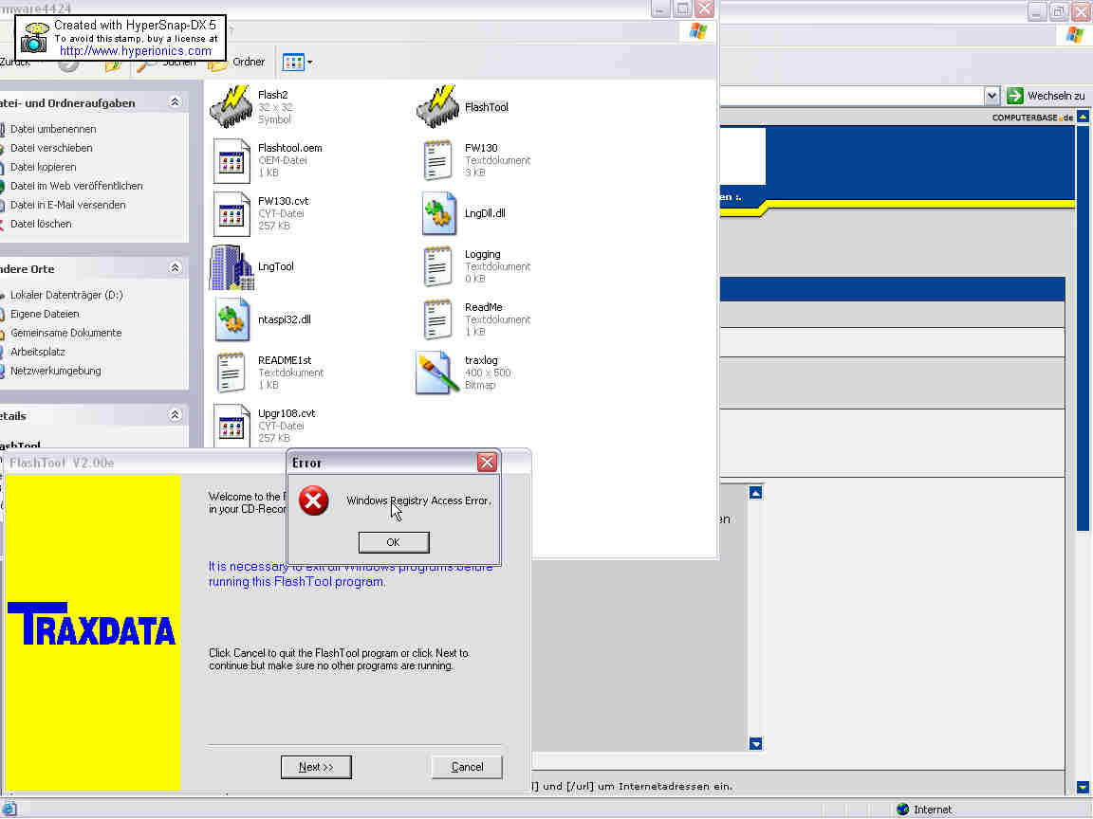The image size is (1093, 819).
Task: Select the Flash2 icon file
Action: [x=232, y=106]
